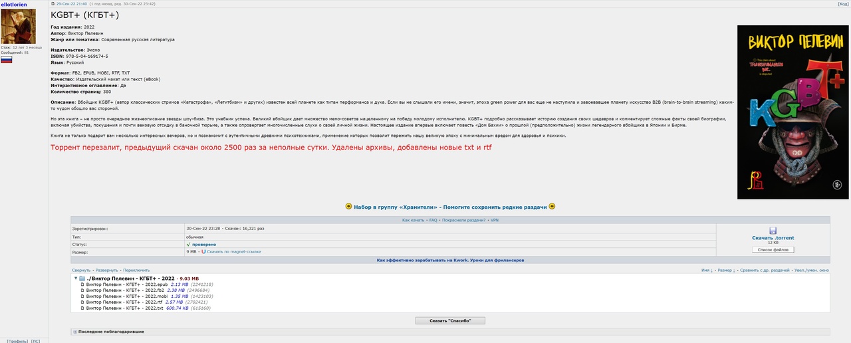Click the yellow arrow icon right of «редкие раздачи»
This screenshot has width=851, height=343.
point(552,207)
